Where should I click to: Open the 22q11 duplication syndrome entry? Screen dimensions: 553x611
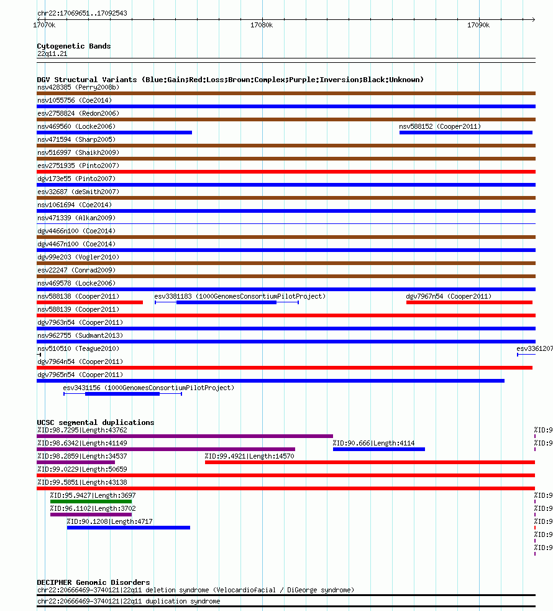[129, 601]
